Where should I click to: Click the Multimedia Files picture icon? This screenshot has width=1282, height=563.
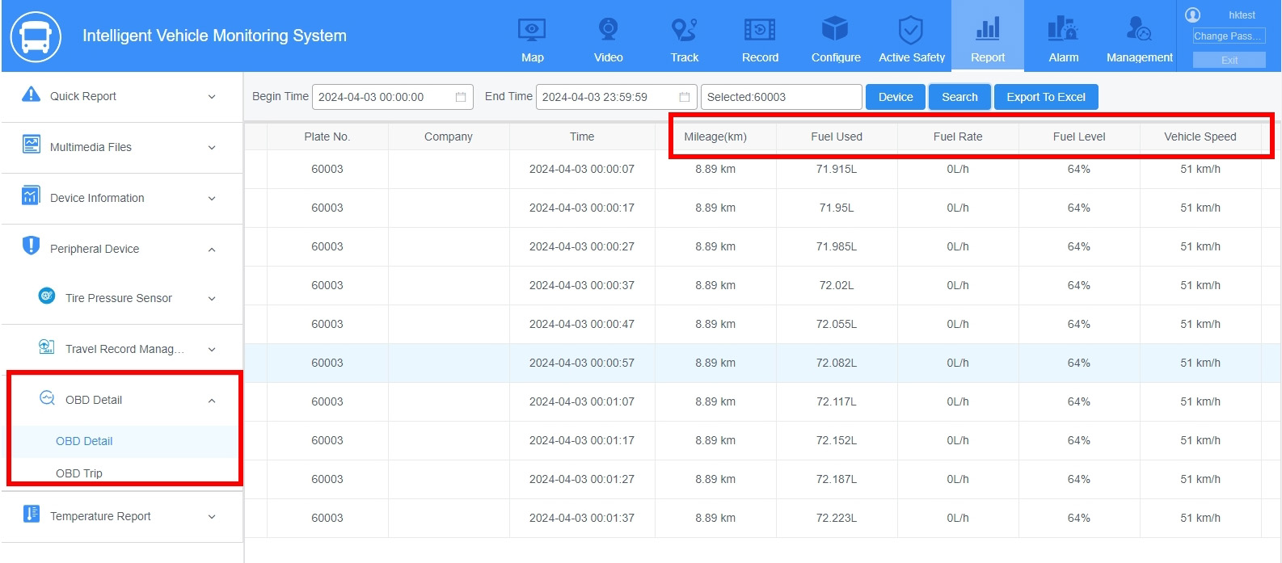point(31,145)
